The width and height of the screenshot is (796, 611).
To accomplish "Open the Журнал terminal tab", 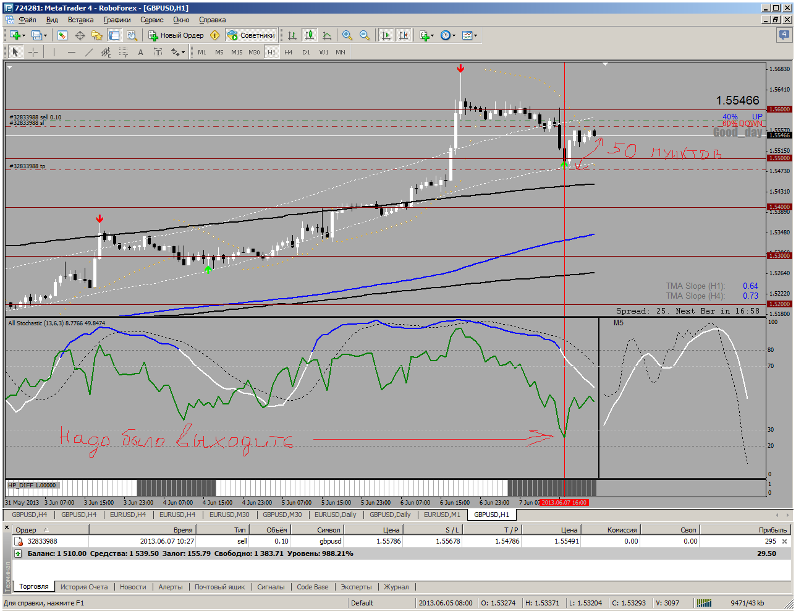I will (x=396, y=587).
